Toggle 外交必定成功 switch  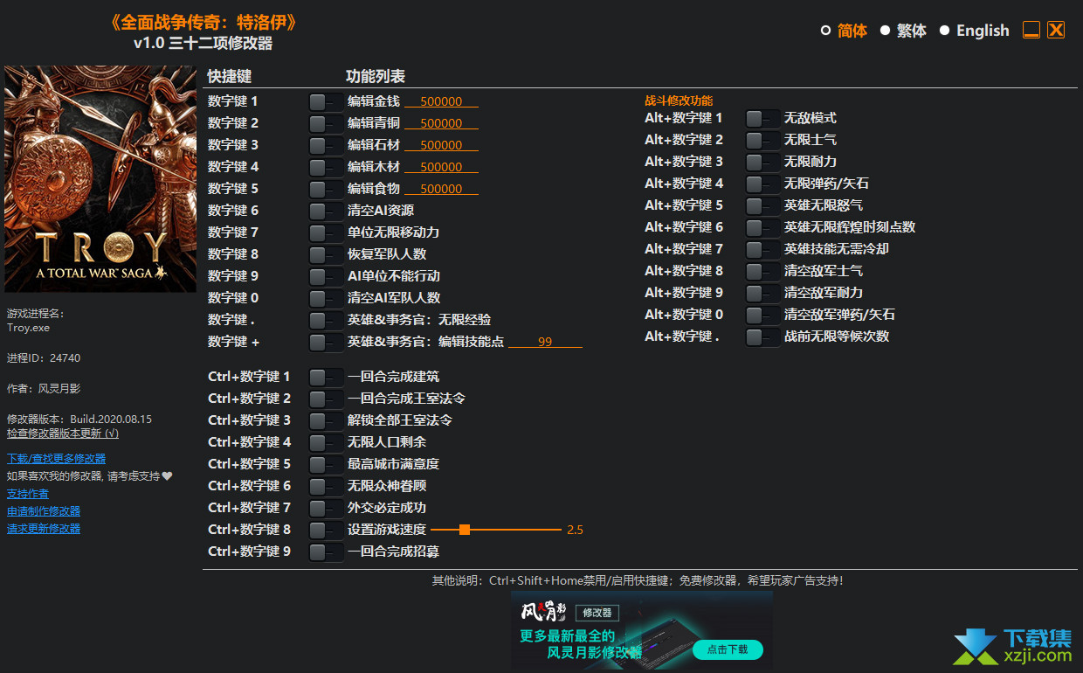pos(325,508)
